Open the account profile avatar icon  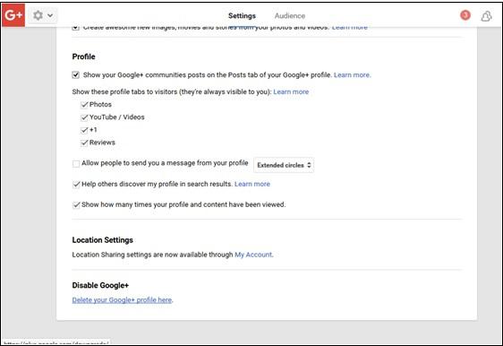click(x=486, y=16)
